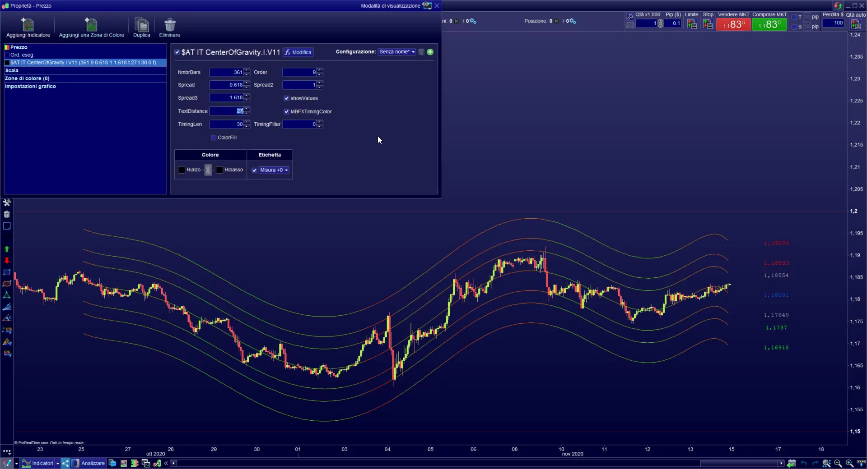Click the share icon next to Analizzare
This screenshot has width=867, height=469.
click(65, 463)
